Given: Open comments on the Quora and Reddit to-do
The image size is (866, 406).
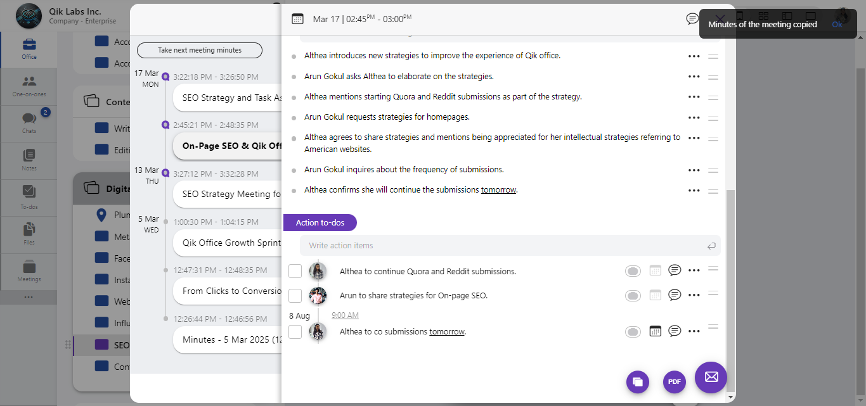Looking at the screenshot, I should tap(675, 270).
